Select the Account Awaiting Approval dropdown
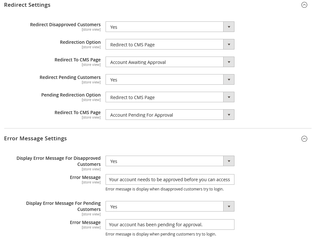316x240 pixels. click(x=170, y=62)
